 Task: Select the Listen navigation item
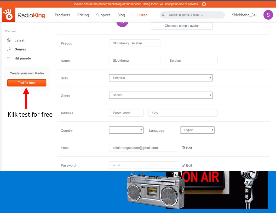tap(142, 15)
